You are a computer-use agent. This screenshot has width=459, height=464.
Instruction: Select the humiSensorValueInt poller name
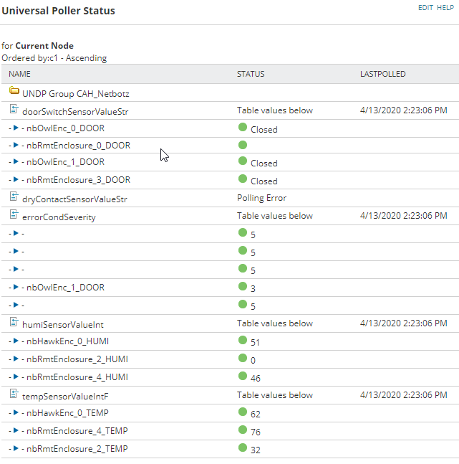tap(63, 325)
